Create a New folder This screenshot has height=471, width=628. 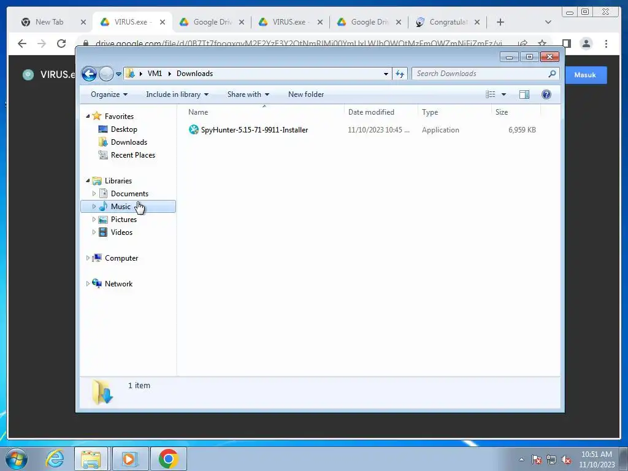(x=306, y=94)
